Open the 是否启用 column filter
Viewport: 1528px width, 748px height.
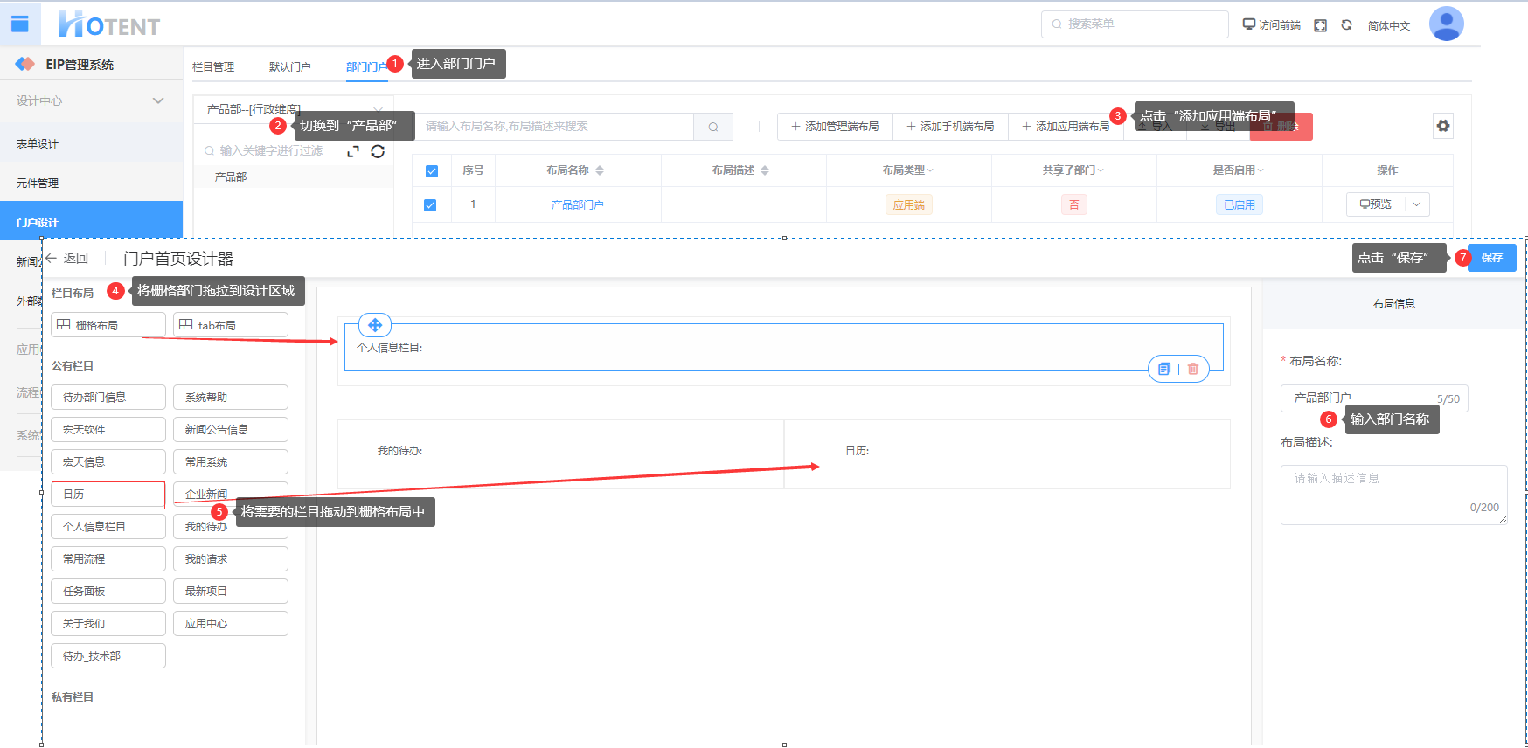point(1261,170)
